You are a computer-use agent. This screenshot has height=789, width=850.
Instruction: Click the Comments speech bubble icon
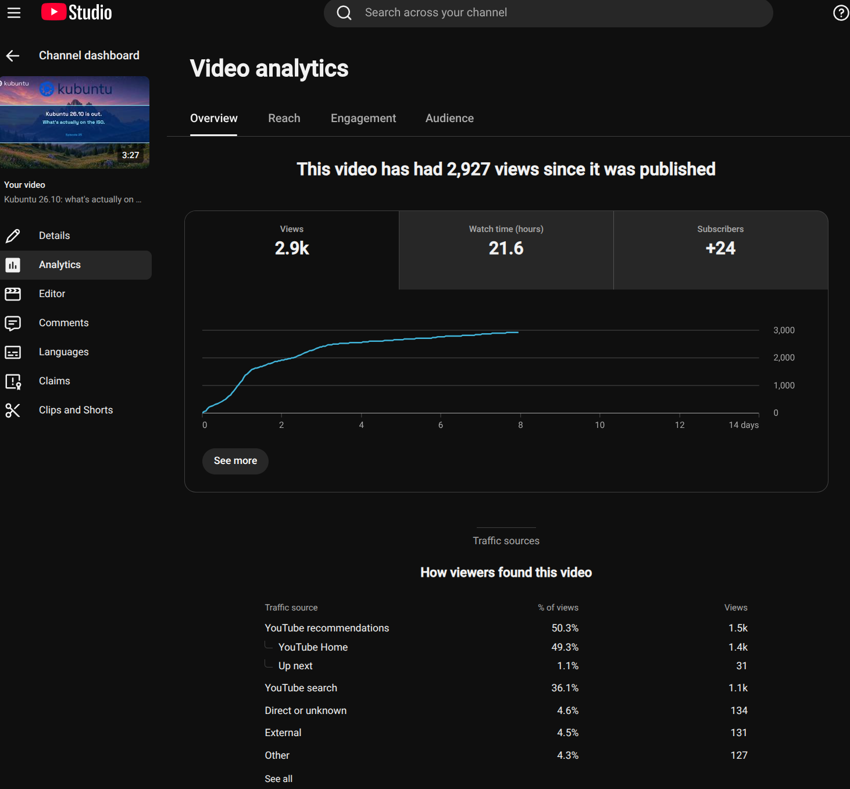[x=13, y=323]
